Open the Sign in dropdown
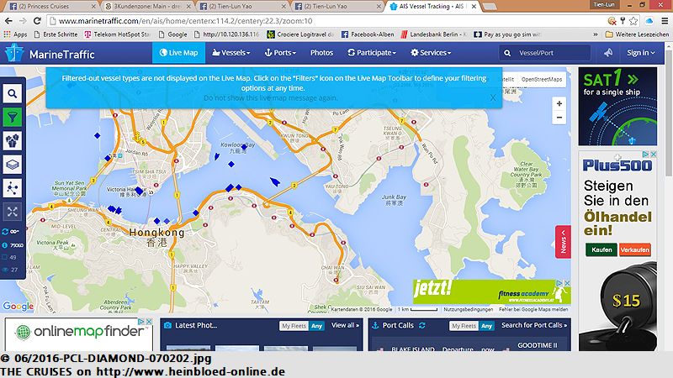The image size is (673, 378). [641, 53]
